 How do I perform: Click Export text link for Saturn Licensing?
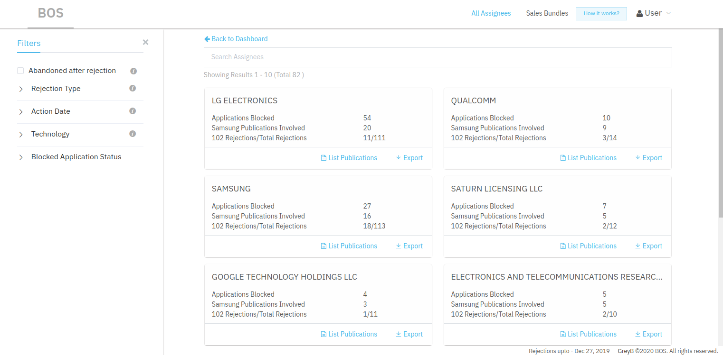click(652, 246)
